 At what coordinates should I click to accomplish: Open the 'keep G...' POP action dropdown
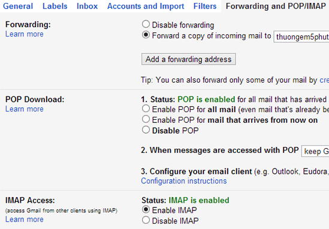coord(315,151)
